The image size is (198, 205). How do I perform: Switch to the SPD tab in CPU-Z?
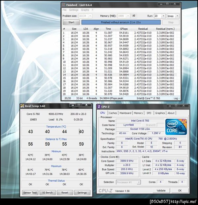pos(149,113)
